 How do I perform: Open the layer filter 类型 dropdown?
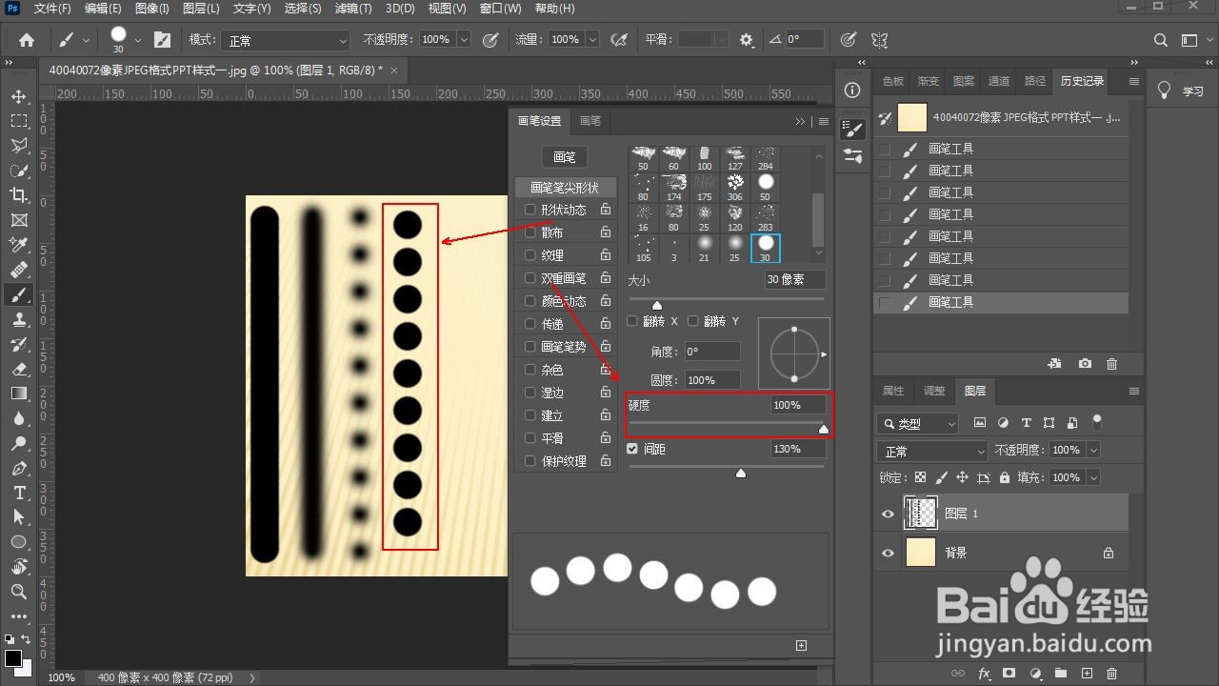click(x=919, y=423)
